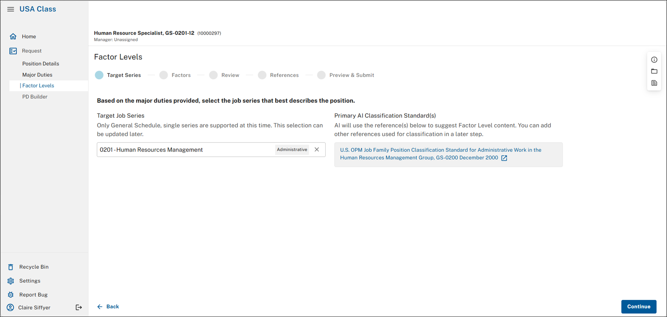Screen dimensions: 667x317
Task: Click the user profile avatar icon
Action: click(x=10, y=307)
